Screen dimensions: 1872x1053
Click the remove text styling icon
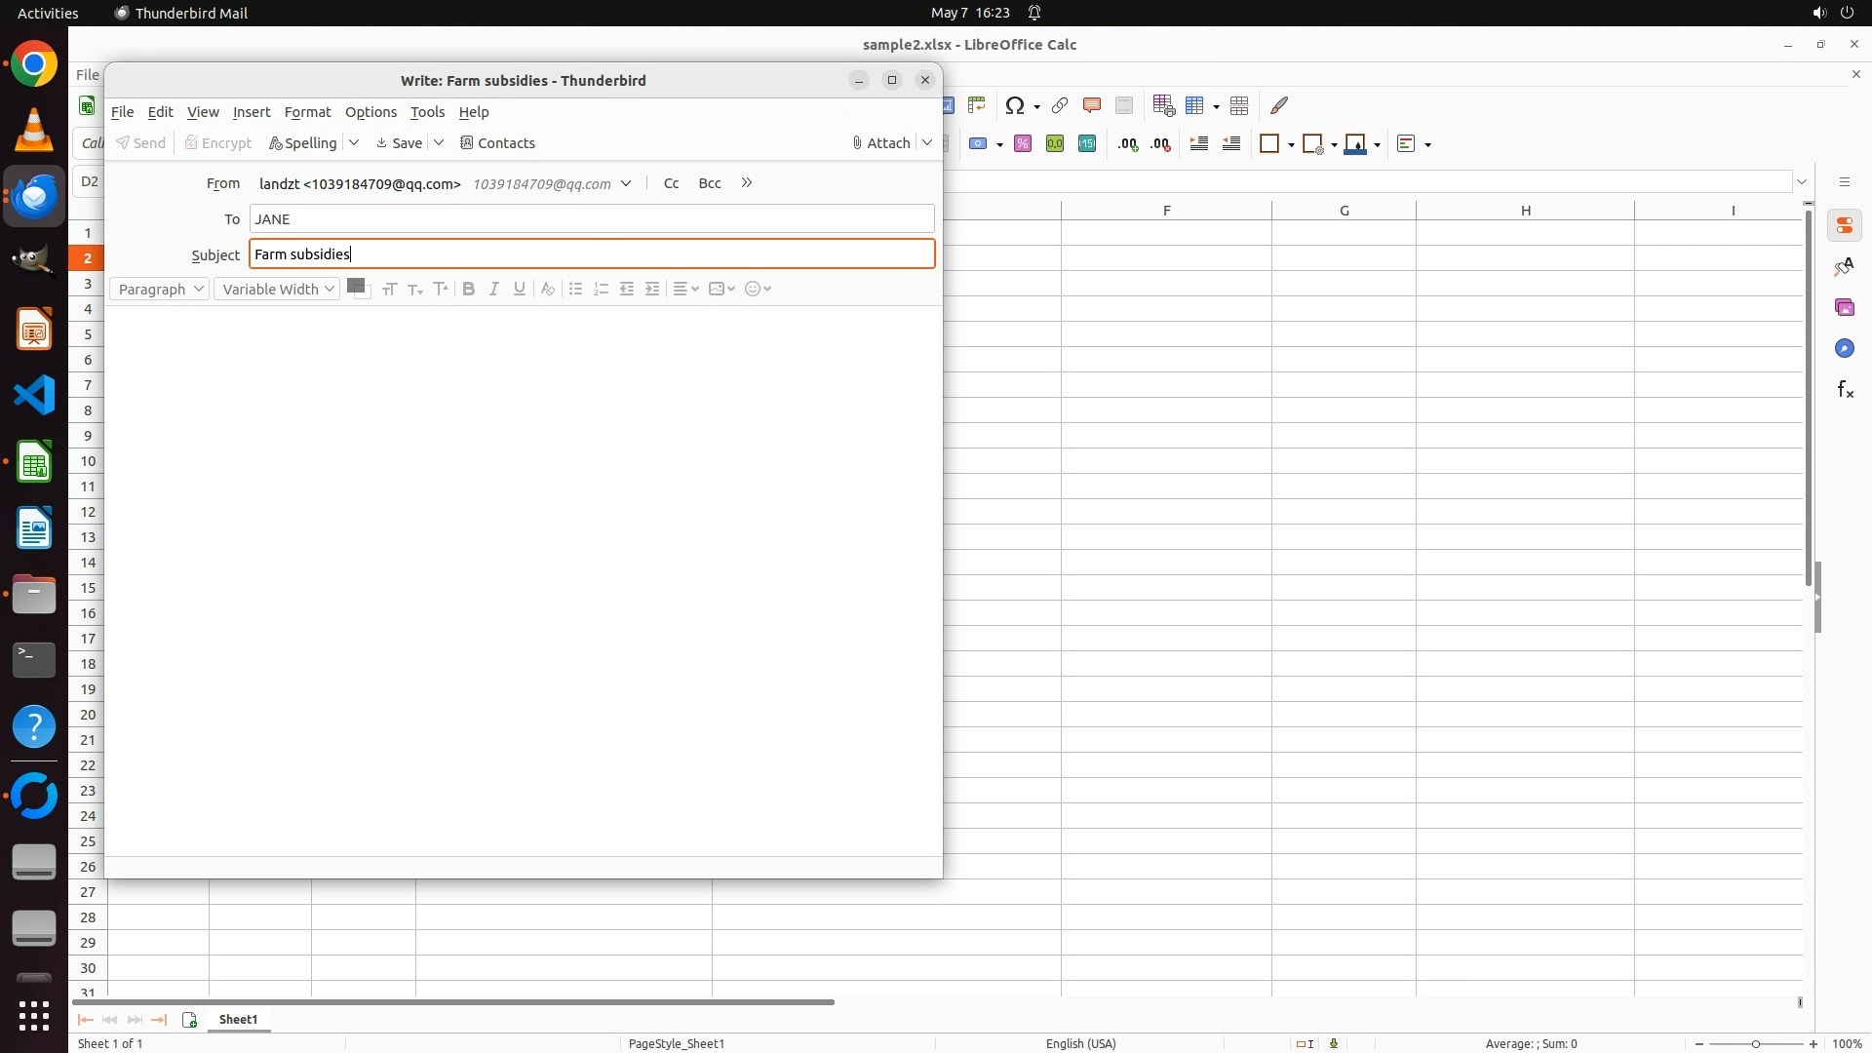pyautogui.click(x=548, y=289)
